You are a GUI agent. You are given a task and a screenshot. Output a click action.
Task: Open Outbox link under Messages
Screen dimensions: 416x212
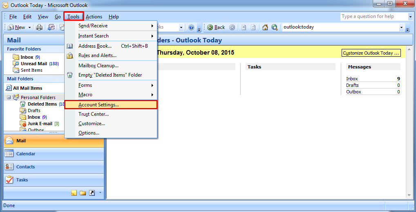pyautogui.click(x=353, y=92)
